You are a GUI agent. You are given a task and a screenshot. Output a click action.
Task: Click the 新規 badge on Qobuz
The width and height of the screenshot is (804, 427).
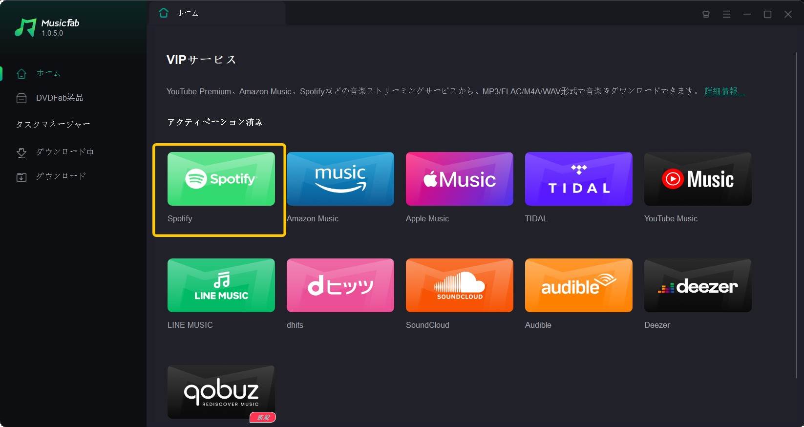coord(263,417)
